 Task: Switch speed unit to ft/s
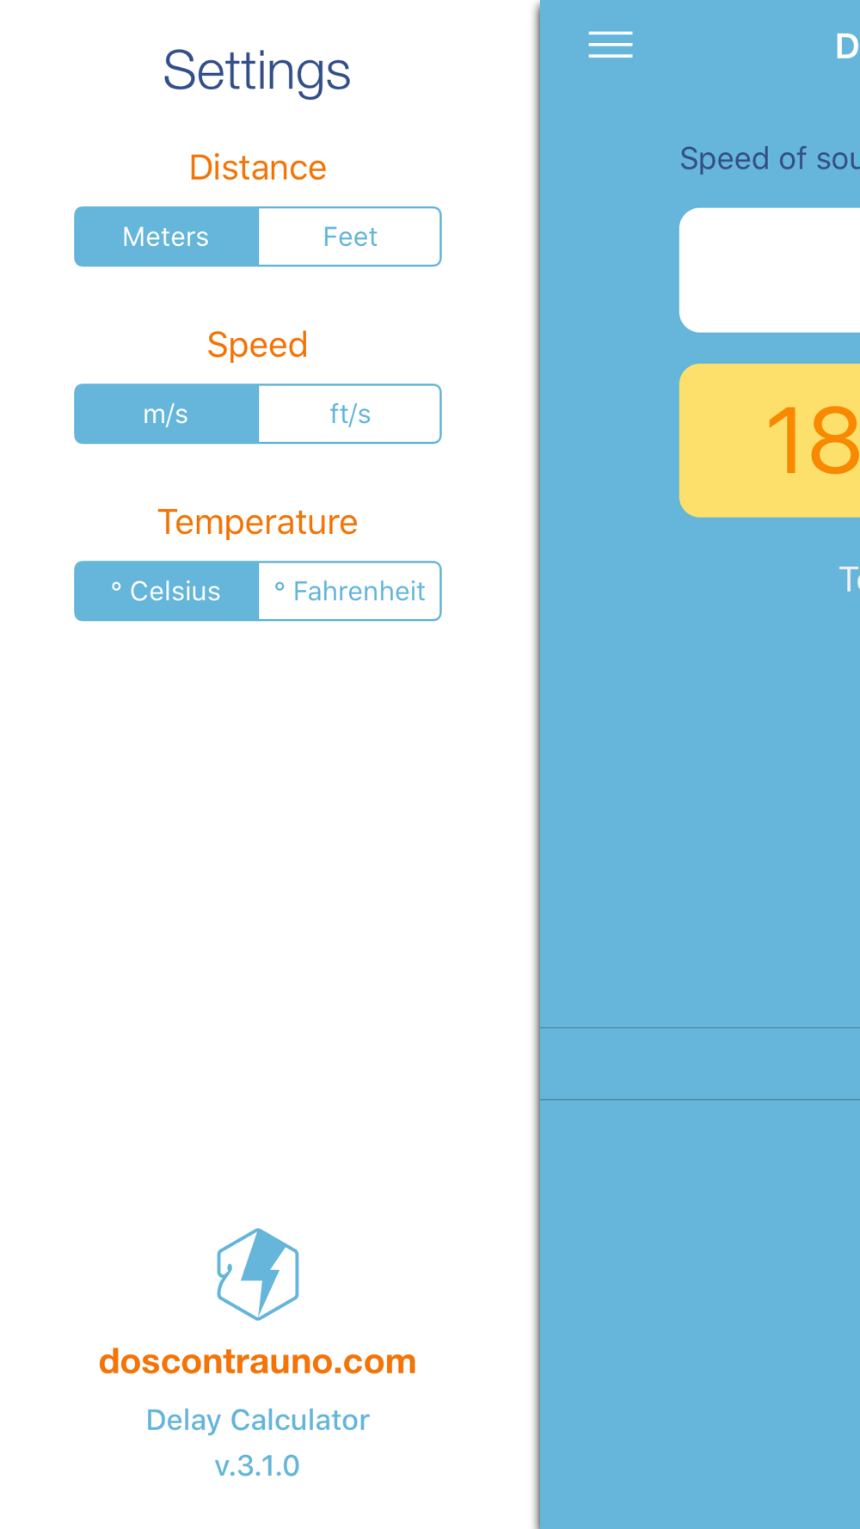pos(350,414)
